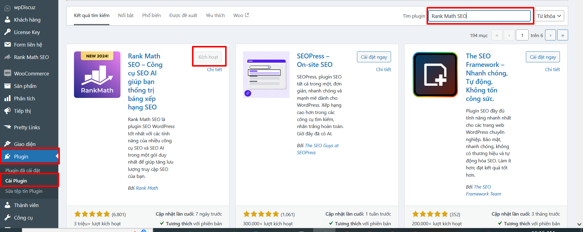Open SEOPress plugin thumbnail image
This screenshot has width=583, height=232.
coord(266,74)
